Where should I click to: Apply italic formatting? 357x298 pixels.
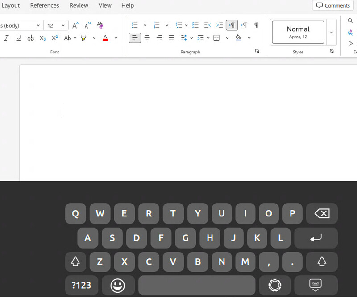[6, 38]
